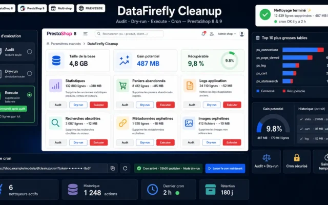The height and width of the screenshot is (205, 328).
Task: Open the Admin shop dropdown
Action: point(227,34)
